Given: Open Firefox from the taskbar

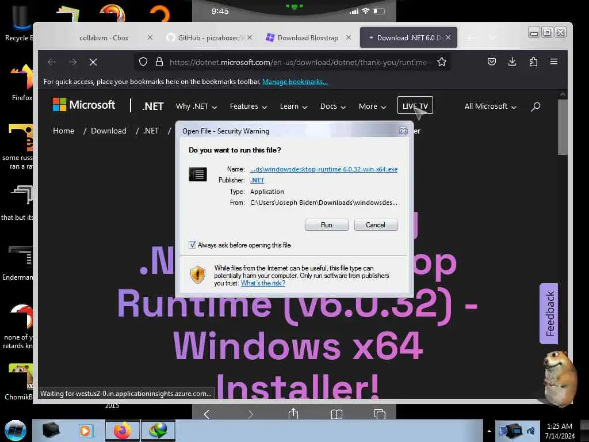Looking at the screenshot, I should pyautogui.click(x=123, y=430).
